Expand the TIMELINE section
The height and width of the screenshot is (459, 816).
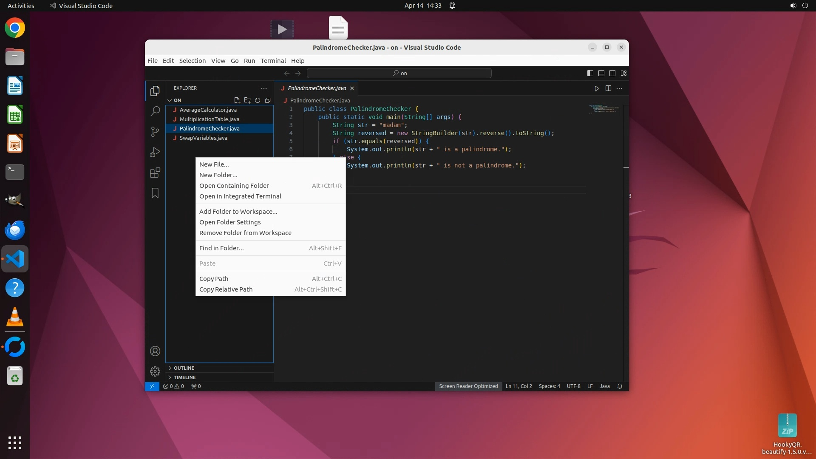pos(184,377)
